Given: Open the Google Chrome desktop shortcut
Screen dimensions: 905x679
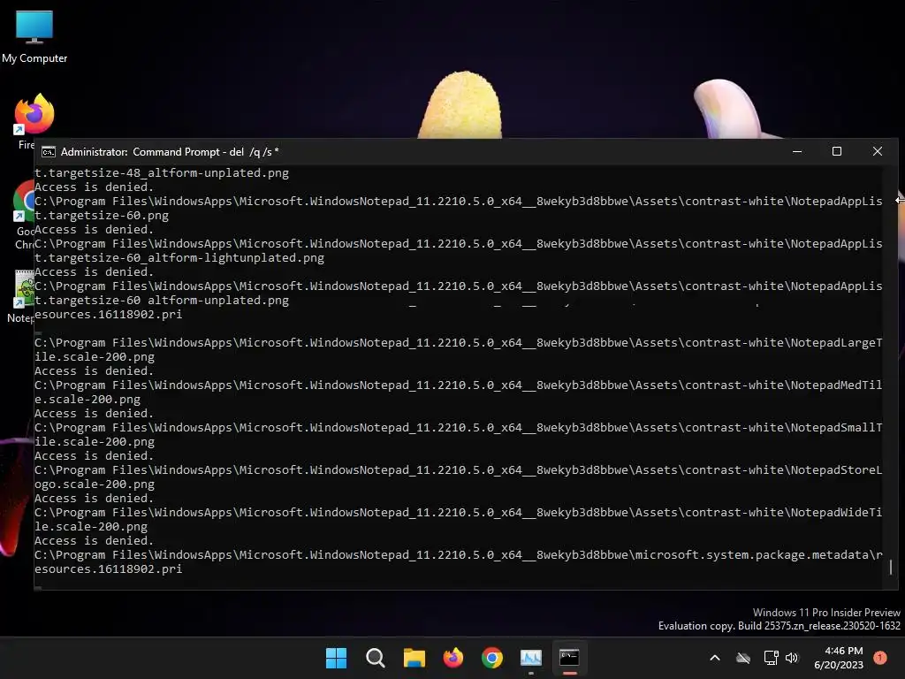Looking at the screenshot, I should point(23,214).
